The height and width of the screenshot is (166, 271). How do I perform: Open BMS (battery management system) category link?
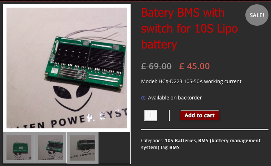201,144
